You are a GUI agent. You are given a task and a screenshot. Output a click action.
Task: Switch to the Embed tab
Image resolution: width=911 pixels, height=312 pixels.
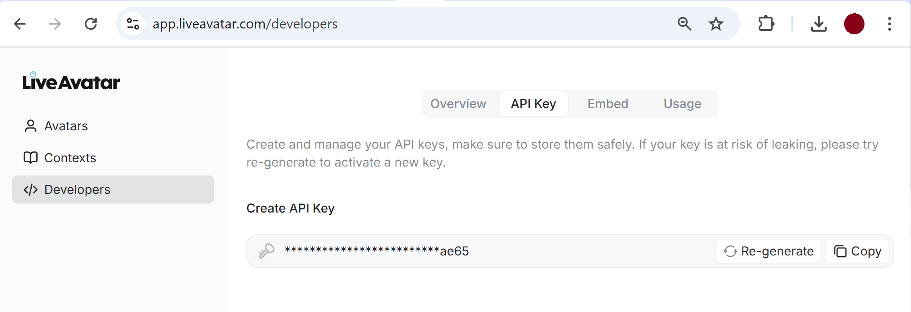point(608,104)
